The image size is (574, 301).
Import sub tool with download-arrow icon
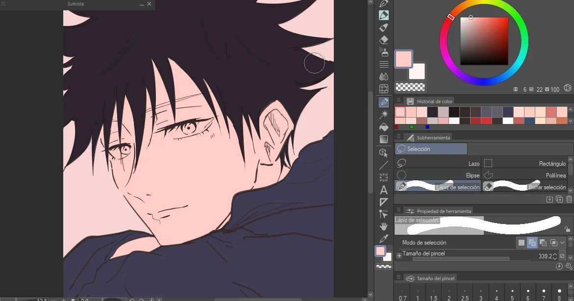click(549, 199)
